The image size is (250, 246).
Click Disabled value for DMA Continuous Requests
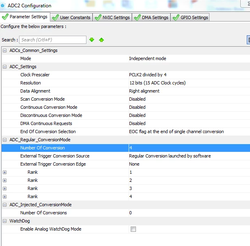tap(137, 123)
